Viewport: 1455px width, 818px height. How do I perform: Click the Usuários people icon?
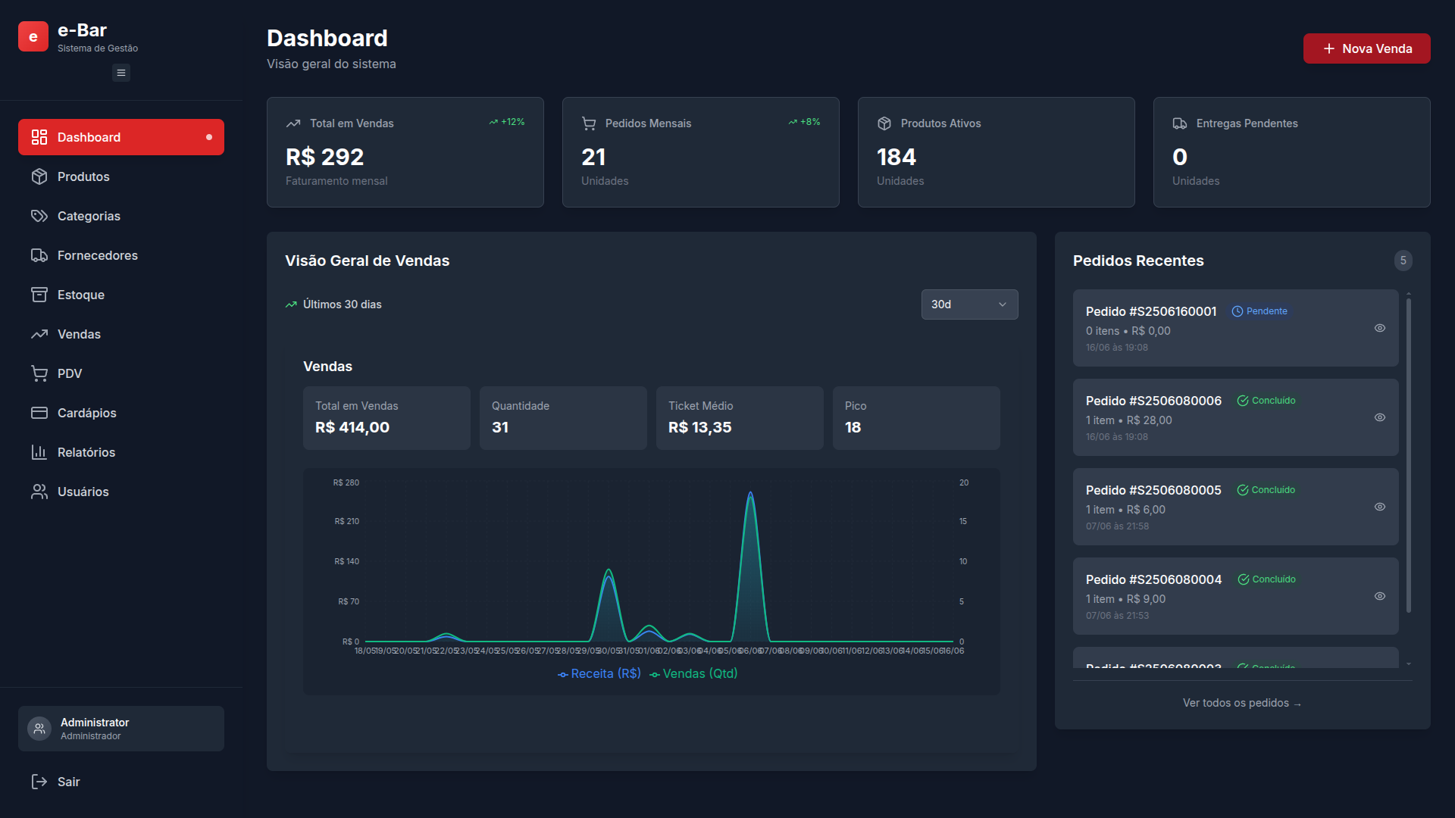40,492
